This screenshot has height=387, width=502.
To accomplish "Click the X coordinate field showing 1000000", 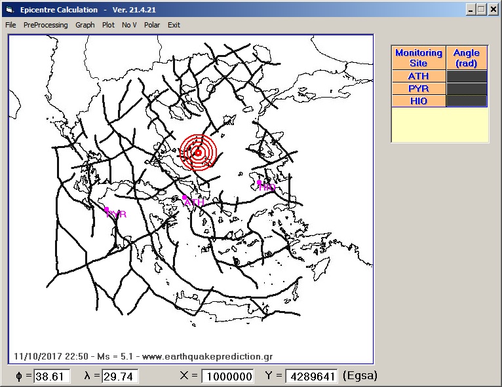I will click(227, 377).
